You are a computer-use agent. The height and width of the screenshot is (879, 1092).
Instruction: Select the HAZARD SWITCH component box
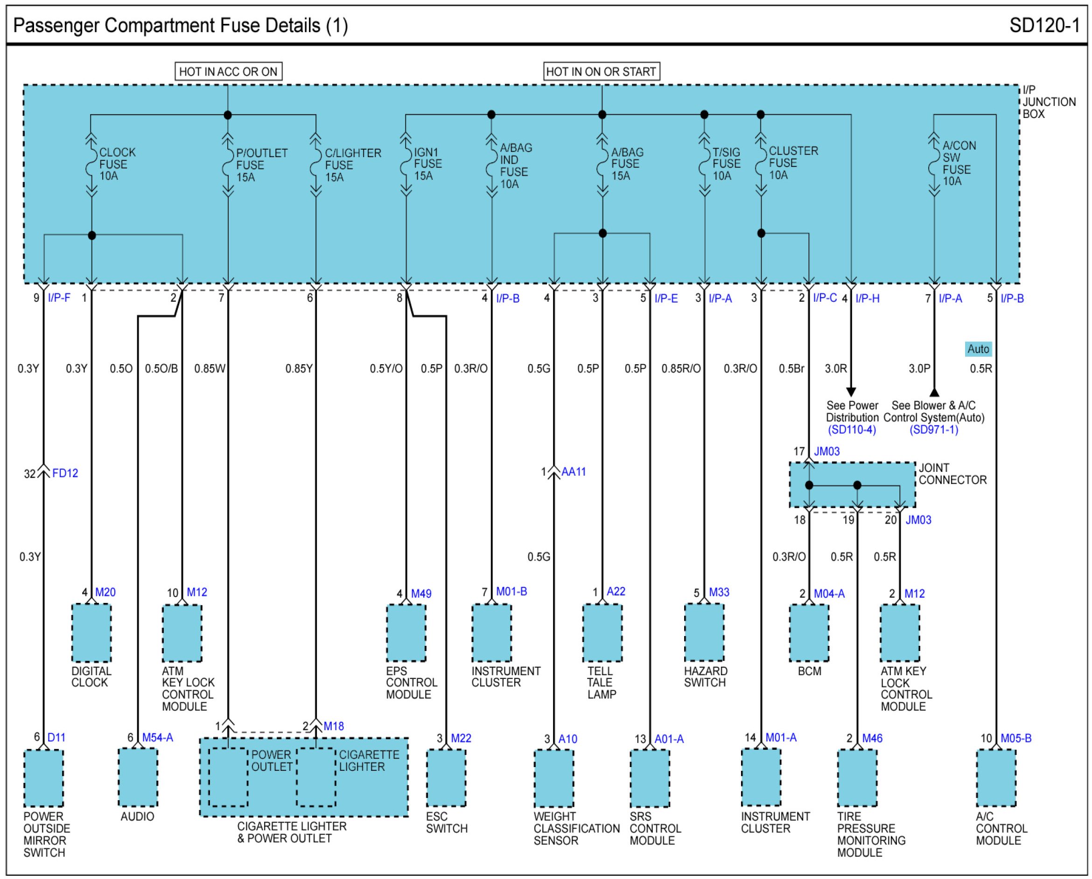[x=704, y=633]
